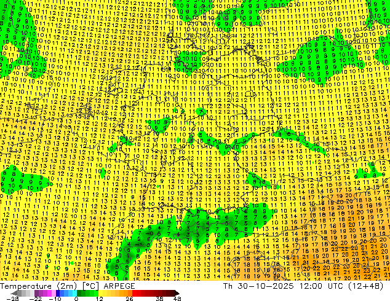Viewport: 390px width, 301px height.
Task: Click the '30-10-2025' date text
Action: 265,286
